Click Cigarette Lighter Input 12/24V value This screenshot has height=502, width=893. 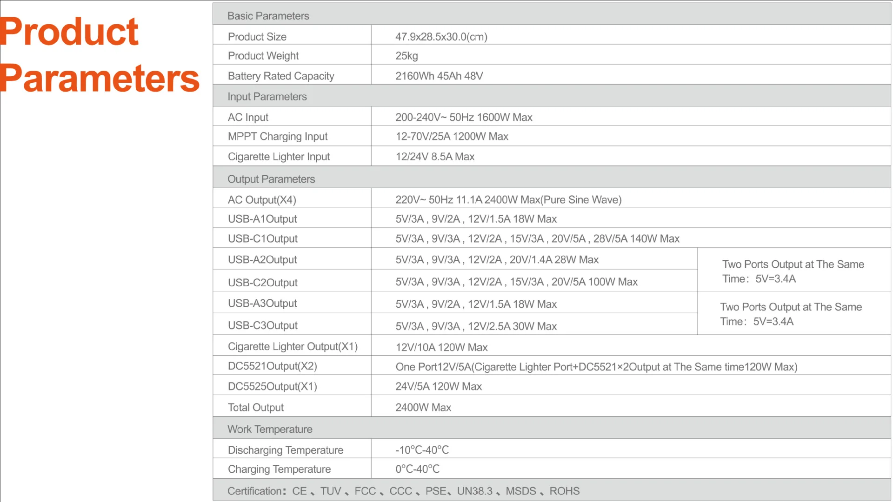pos(434,157)
